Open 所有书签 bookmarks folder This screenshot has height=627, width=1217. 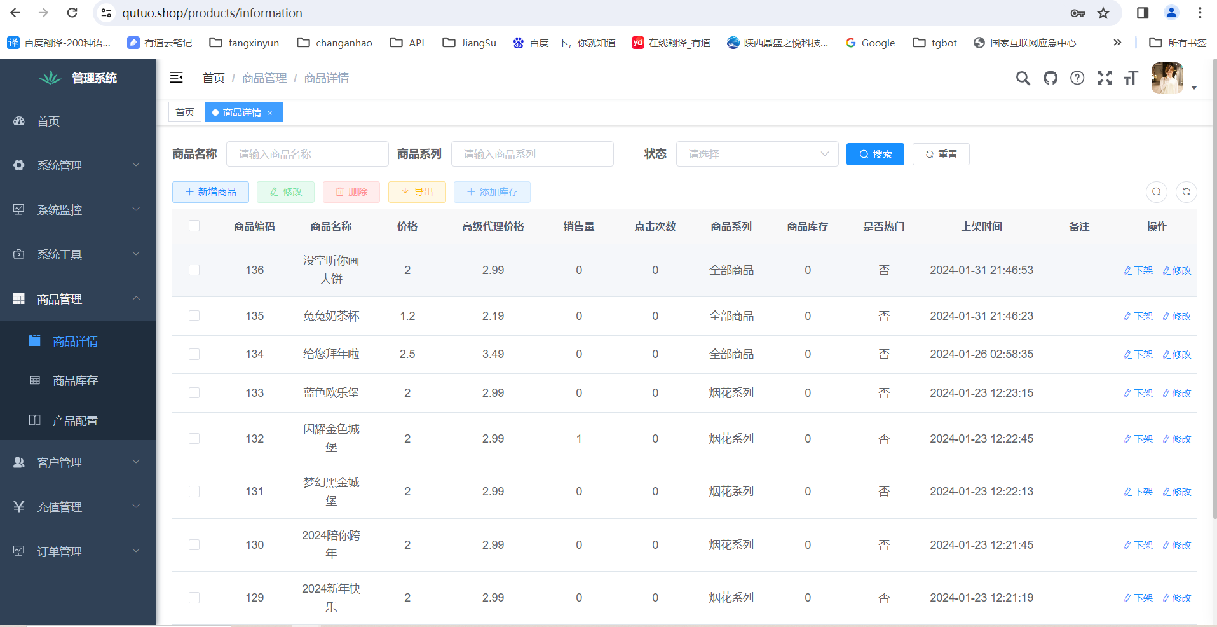[1178, 43]
